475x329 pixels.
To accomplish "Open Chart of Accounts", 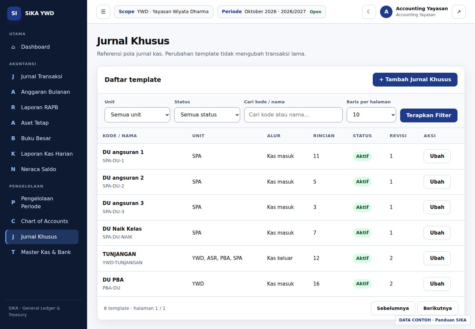I will click(42, 221).
